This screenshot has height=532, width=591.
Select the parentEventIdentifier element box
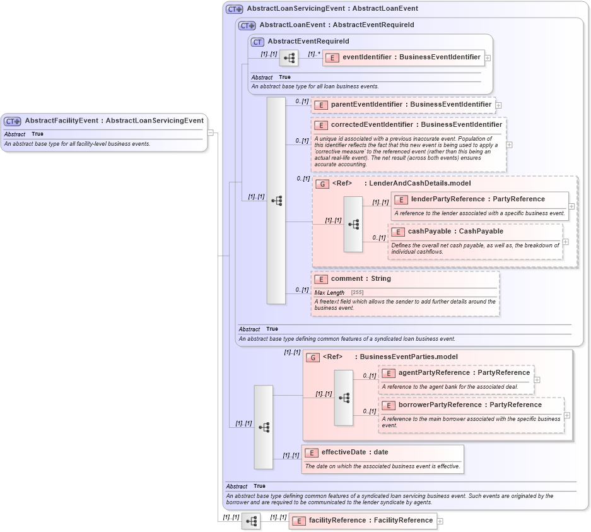pos(404,104)
